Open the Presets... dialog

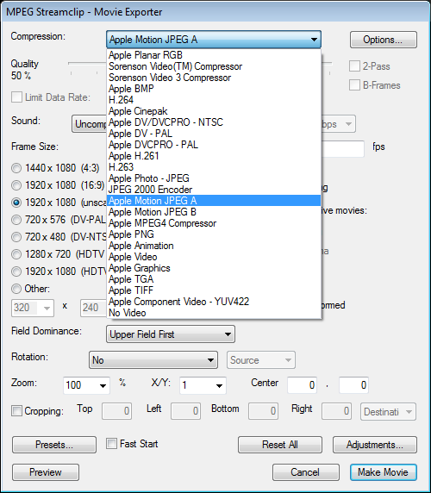54,445
